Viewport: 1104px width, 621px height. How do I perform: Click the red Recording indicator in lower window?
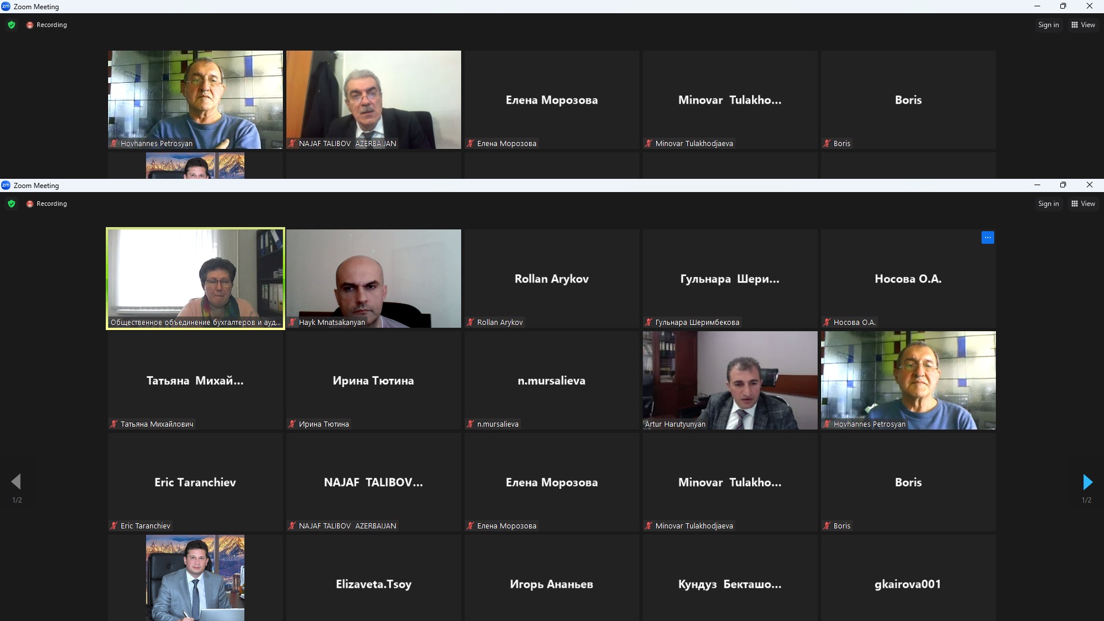point(47,204)
